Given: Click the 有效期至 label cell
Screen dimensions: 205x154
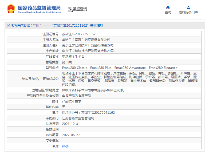Looking at the screenshot, I should tap(34, 135).
